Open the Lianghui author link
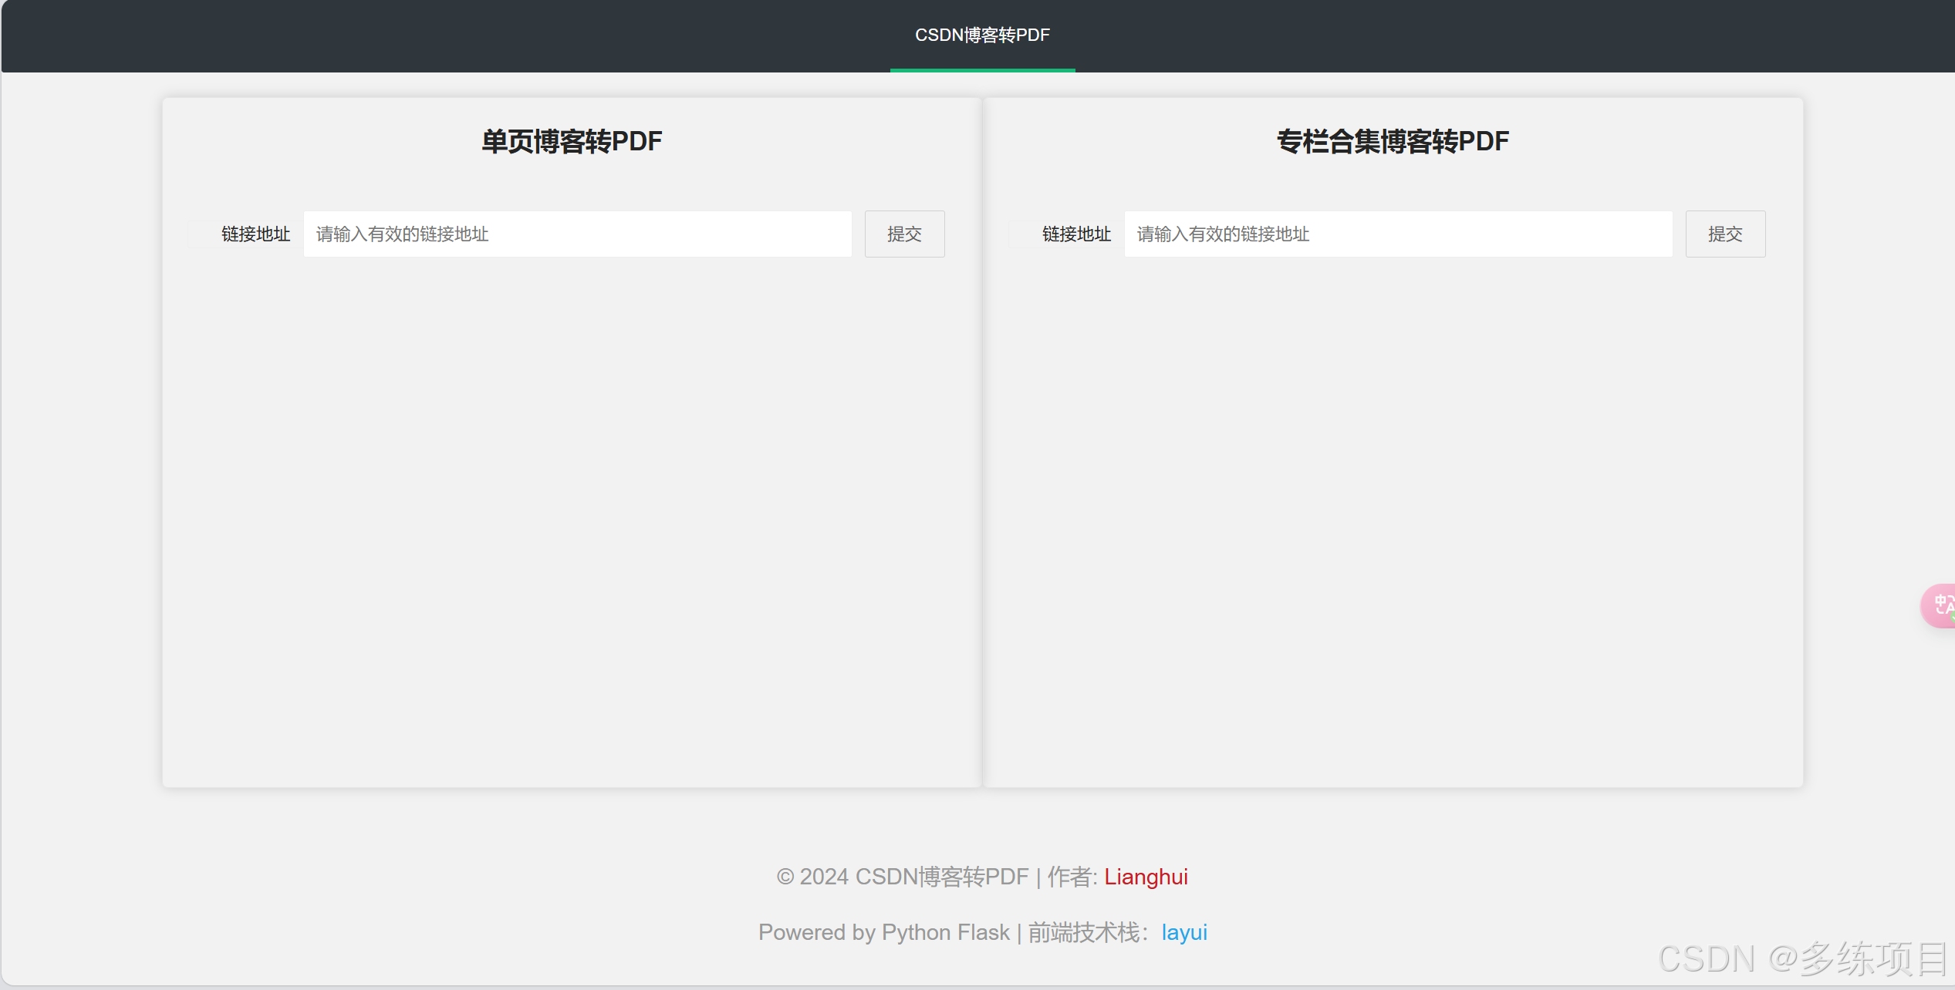The width and height of the screenshot is (1955, 990). 1146,877
